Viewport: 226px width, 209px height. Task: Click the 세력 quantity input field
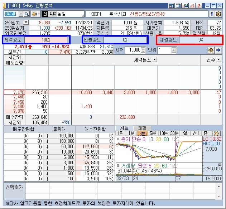click(133, 50)
